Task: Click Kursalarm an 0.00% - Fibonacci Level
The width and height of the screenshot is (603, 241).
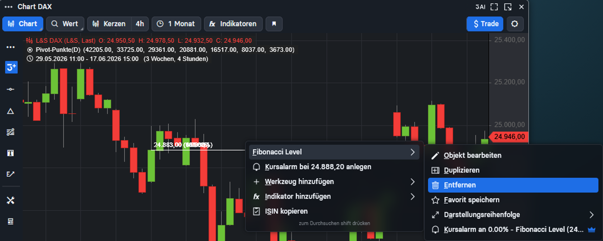Action: click(513, 229)
